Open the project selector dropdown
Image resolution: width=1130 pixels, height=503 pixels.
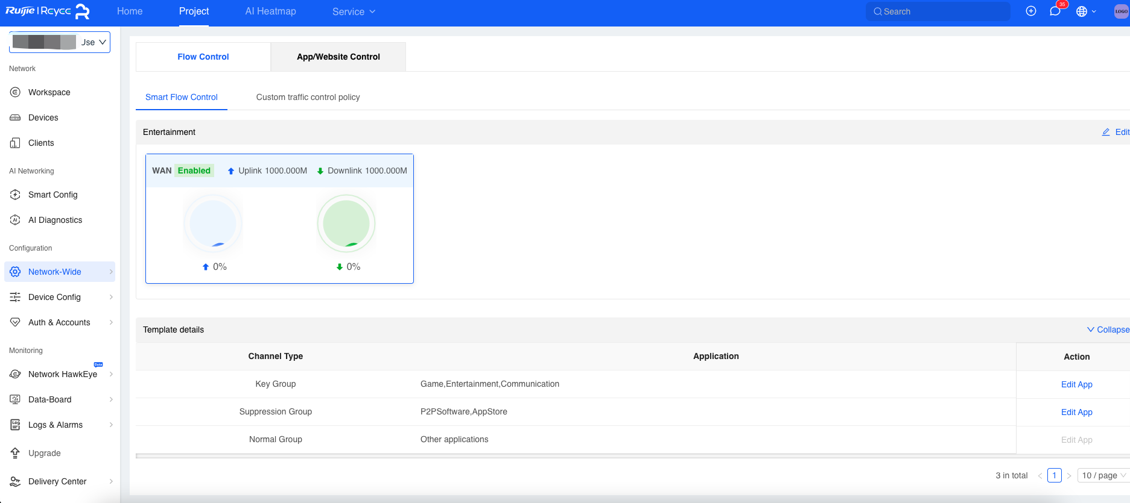(60, 42)
